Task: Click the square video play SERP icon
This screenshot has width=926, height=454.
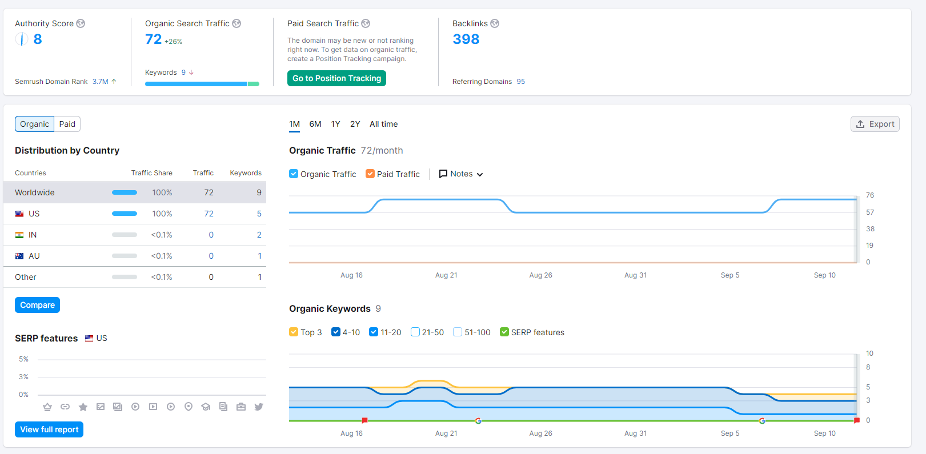Action: pos(153,407)
